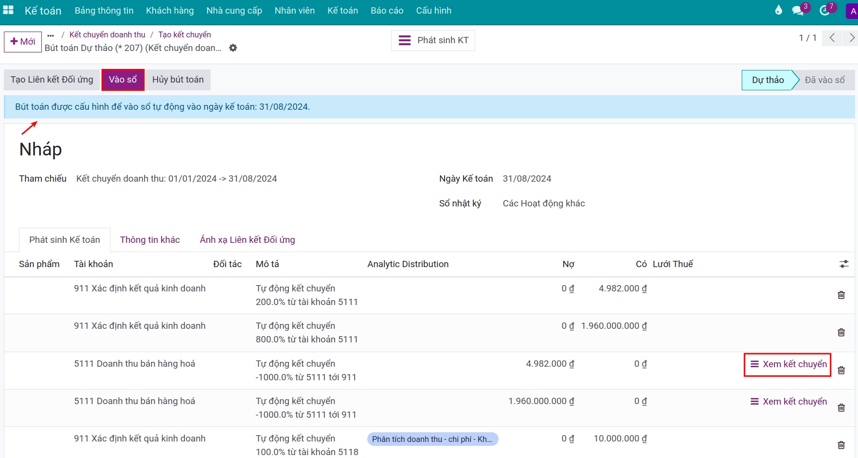Go to previous record with left arrow
This screenshot has width=858, height=458.
tap(832, 37)
